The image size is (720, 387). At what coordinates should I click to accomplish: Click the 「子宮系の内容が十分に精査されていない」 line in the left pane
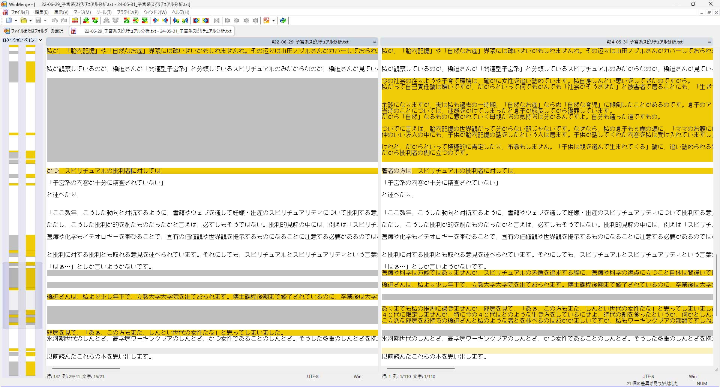pos(106,183)
